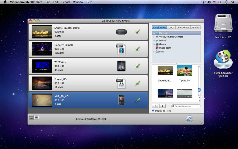238x149 pixels.
Task: Click the US flag input menu icon
Action: 214,2
